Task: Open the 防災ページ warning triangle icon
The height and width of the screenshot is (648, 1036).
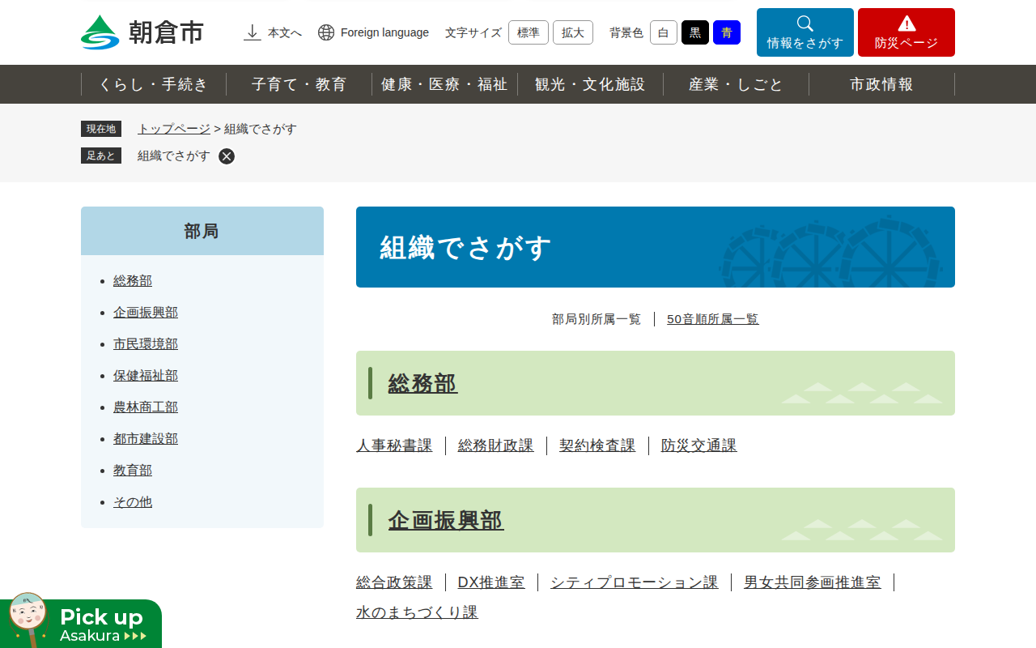Action: 906,24
